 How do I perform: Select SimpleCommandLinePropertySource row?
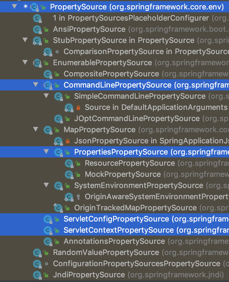point(115,96)
